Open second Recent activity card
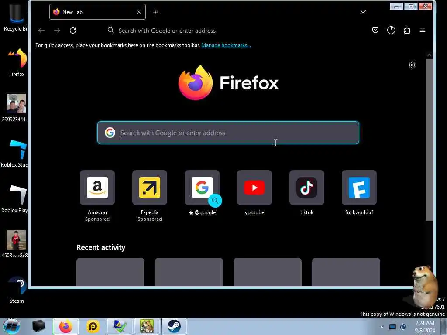 pyautogui.click(x=189, y=272)
